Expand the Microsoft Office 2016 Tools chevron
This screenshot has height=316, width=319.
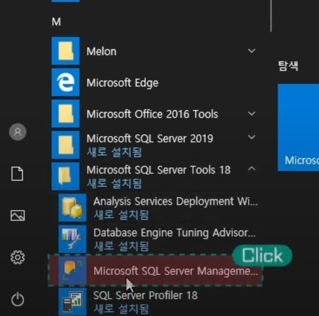pos(252,113)
